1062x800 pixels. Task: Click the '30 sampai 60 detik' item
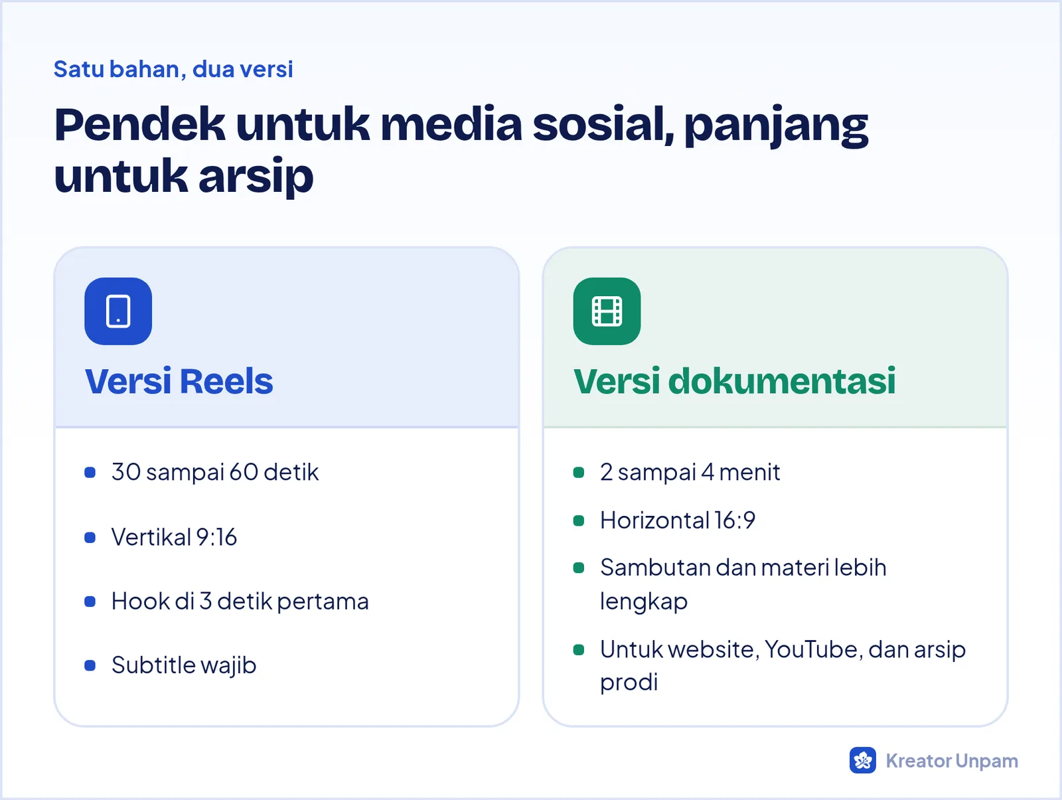point(215,472)
